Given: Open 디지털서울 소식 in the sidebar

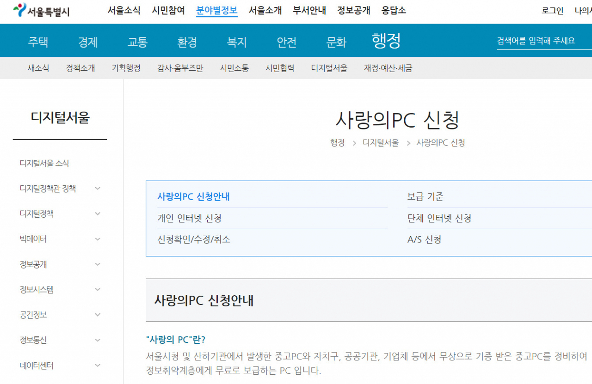Looking at the screenshot, I should pyautogui.click(x=44, y=164).
